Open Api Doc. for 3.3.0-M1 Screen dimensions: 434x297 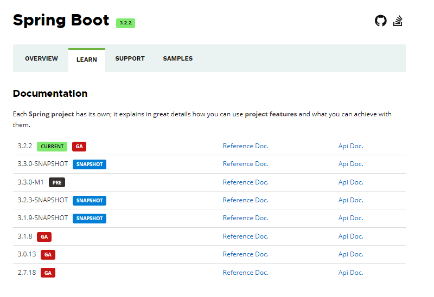[350, 182]
